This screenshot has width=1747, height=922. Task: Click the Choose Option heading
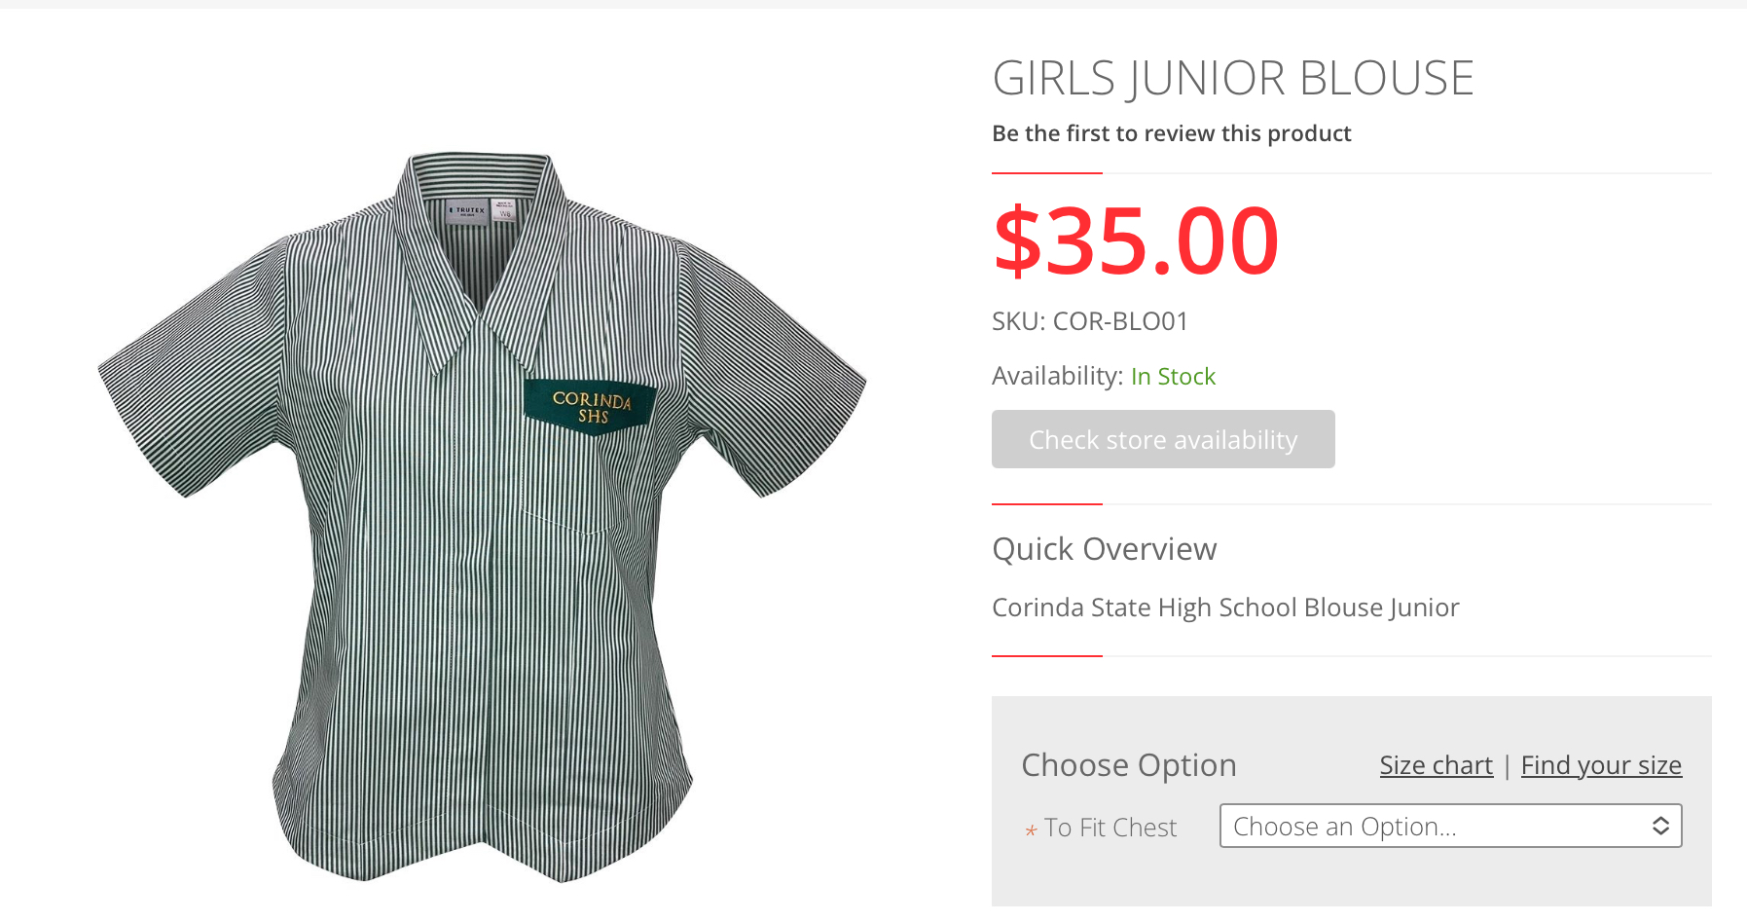pyautogui.click(x=1129, y=765)
